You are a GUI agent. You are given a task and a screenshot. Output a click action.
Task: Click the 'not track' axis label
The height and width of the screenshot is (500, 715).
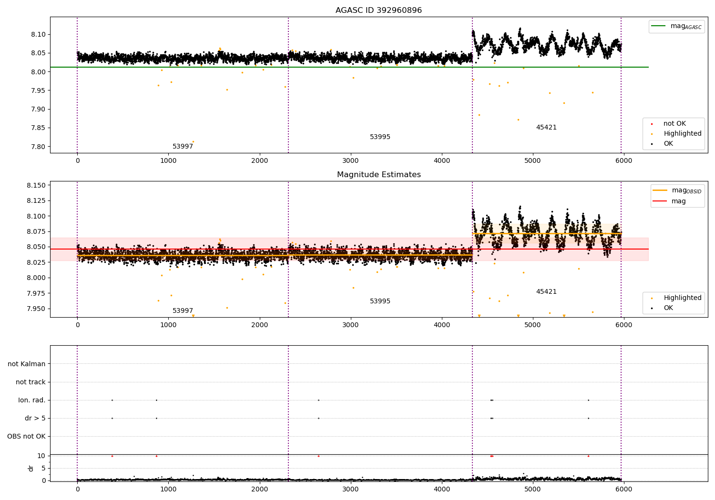pos(31,382)
